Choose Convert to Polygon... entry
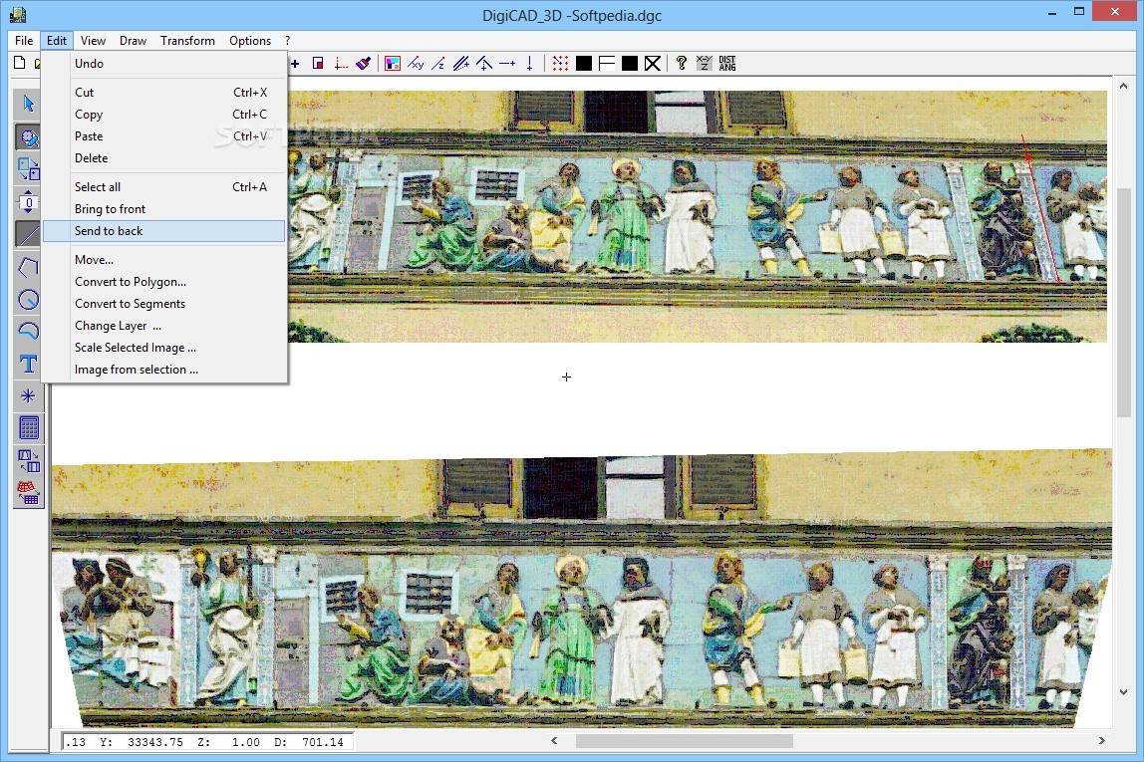1144x762 pixels. click(x=164, y=282)
